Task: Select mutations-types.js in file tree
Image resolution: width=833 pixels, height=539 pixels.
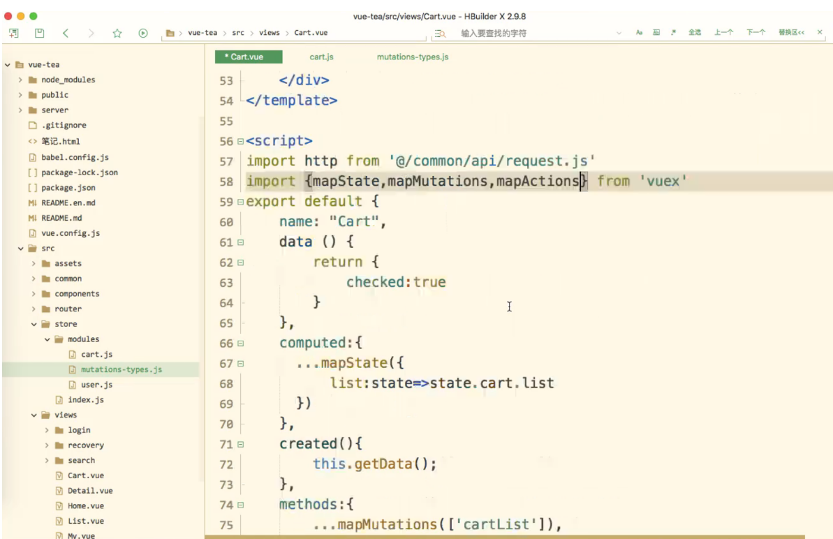Action: coord(121,369)
